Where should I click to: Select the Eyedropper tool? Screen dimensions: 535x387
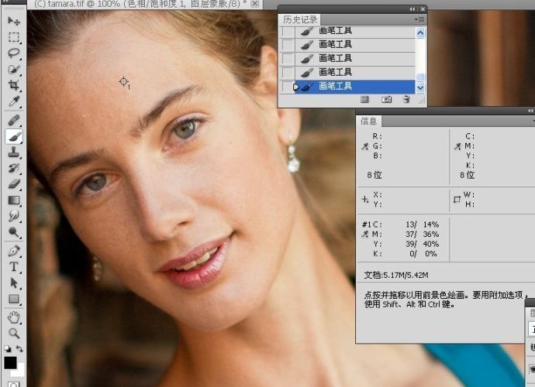(14, 101)
